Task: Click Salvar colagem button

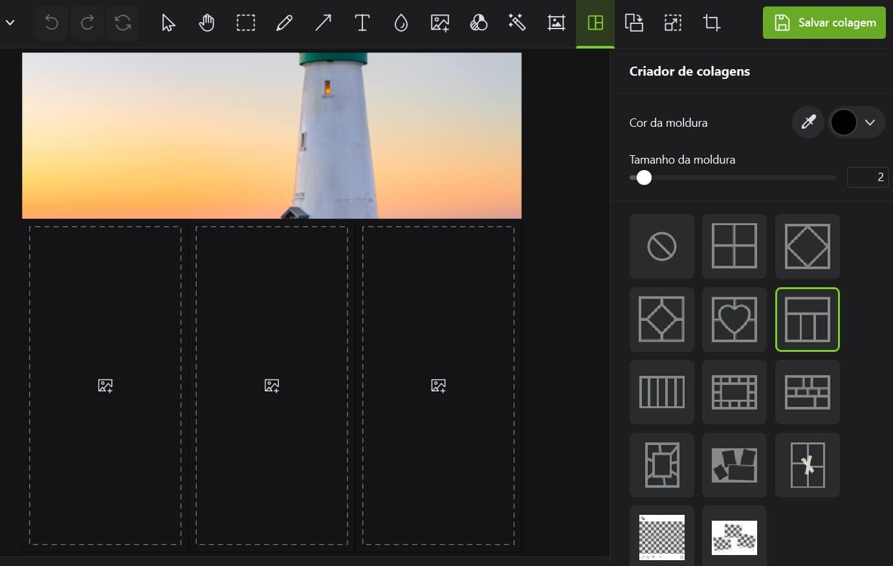Action: click(824, 23)
